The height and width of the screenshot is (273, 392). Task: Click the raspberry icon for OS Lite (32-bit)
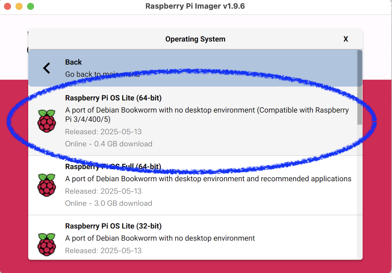(x=47, y=244)
